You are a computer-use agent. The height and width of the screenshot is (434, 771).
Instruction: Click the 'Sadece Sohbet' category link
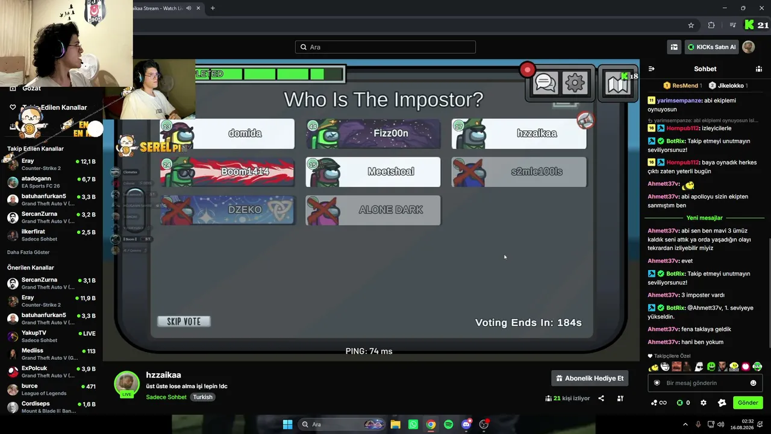pos(166,397)
